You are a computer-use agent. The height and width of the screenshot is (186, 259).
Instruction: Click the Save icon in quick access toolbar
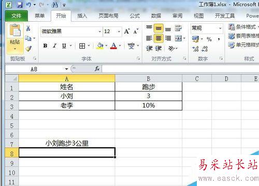[x=20, y=5]
